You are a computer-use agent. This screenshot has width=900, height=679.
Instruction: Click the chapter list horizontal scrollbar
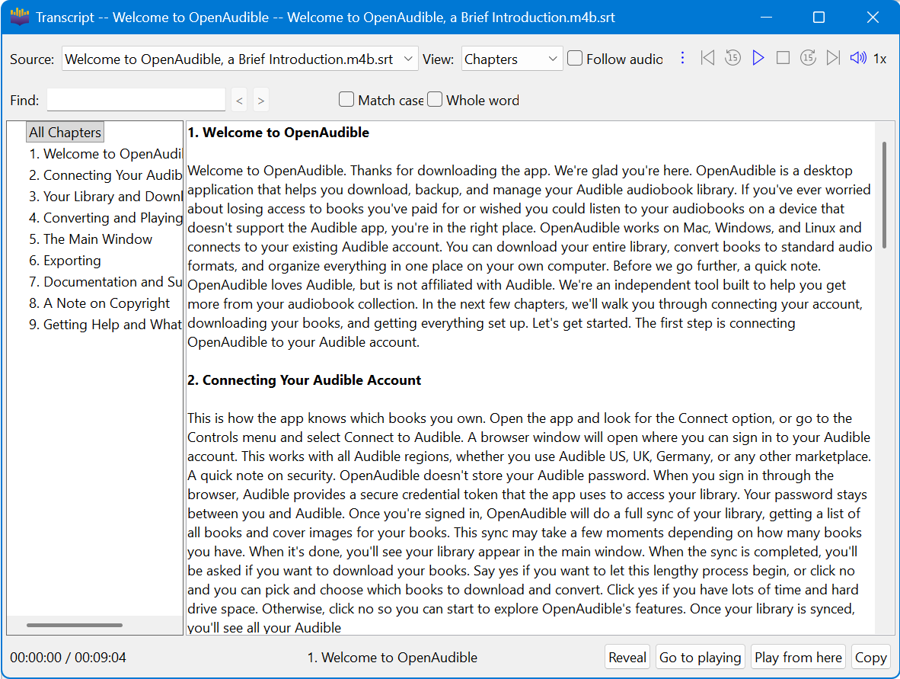point(74,625)
